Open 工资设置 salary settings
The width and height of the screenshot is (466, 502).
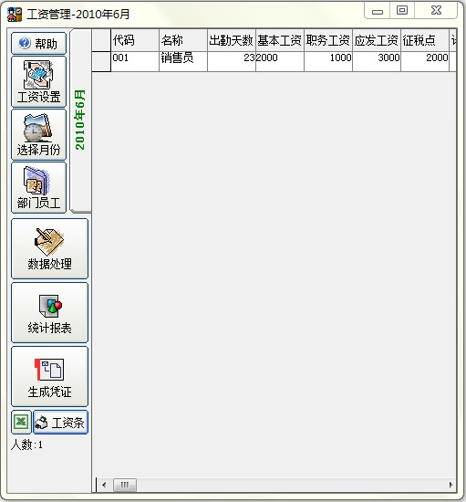point(38,81)
